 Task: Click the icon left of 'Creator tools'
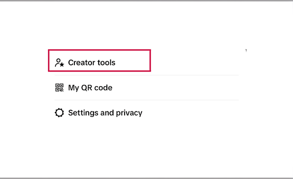59,63
